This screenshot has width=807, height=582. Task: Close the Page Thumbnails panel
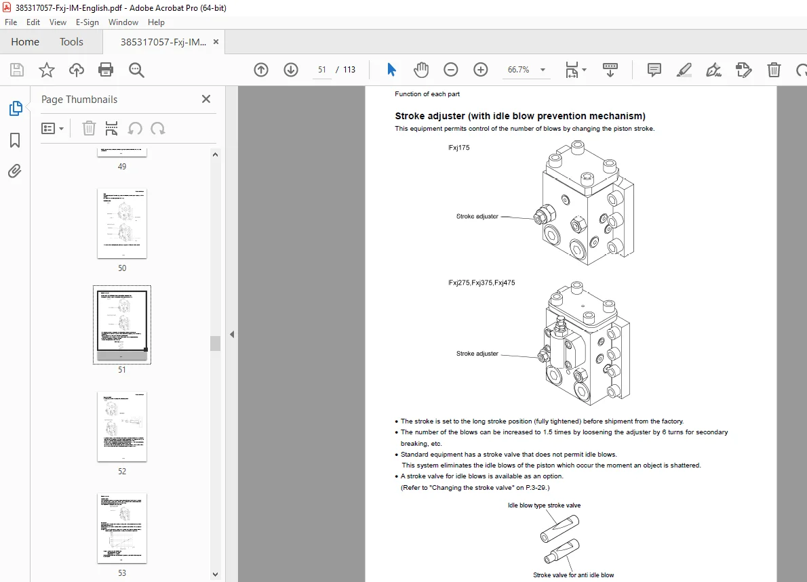pyautogui.click(x=206, y=99)
